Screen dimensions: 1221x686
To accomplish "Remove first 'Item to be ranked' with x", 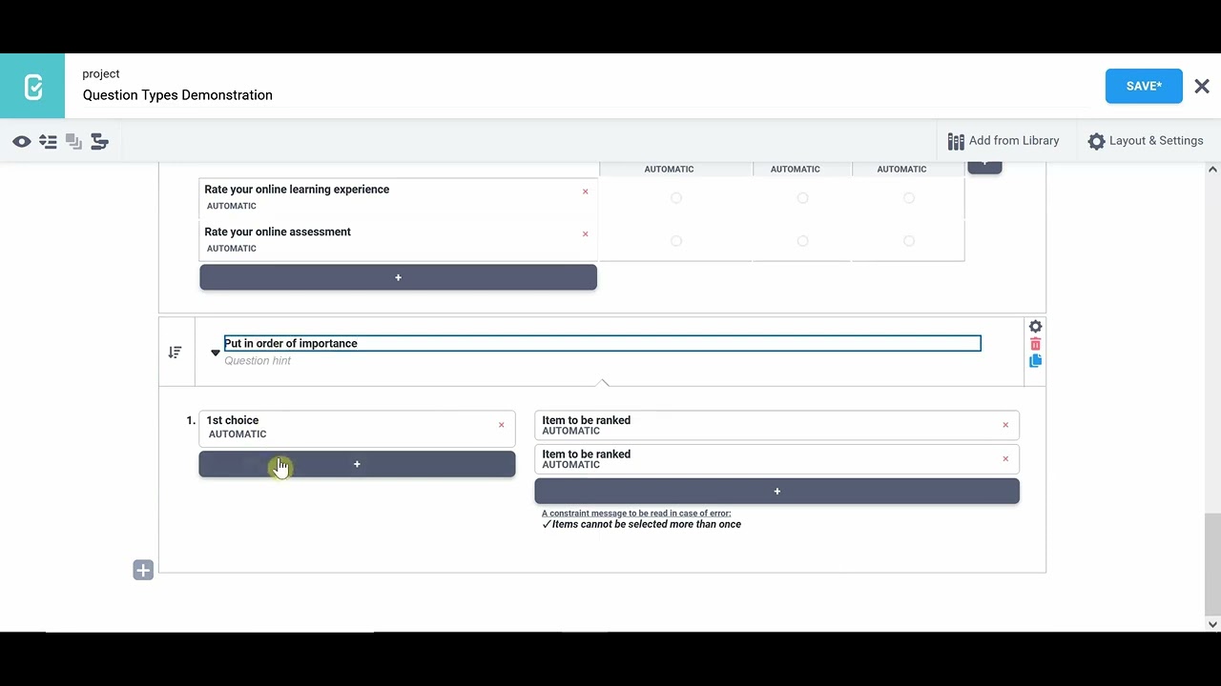I will (x=1005, y=425).
